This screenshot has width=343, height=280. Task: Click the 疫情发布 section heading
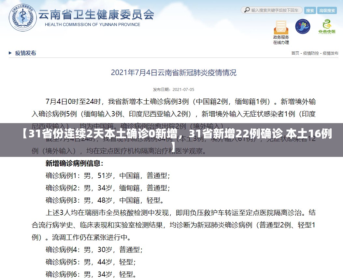point(26,53)
